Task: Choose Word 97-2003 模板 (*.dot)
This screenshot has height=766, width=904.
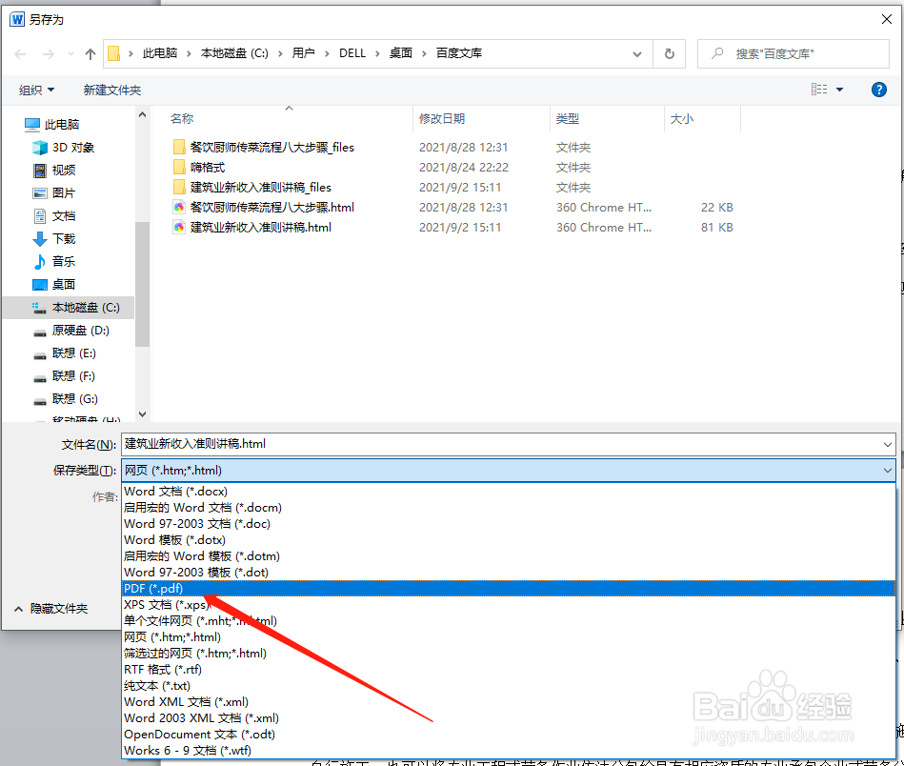Action: tap(509, 573)
